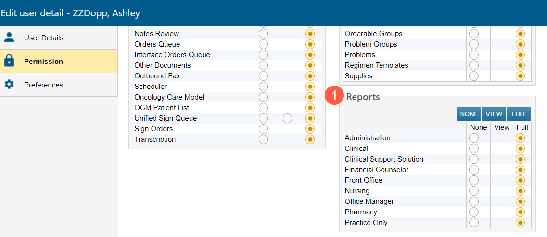Select Full for Clinical reports
The image size is (547, 237).
click(520, 149)
